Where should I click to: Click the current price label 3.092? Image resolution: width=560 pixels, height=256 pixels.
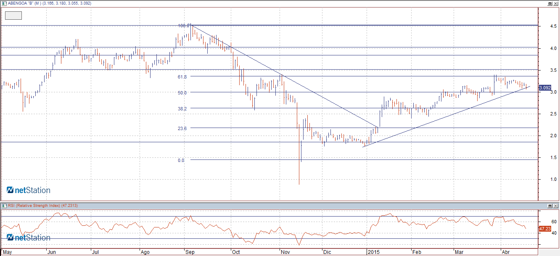point(546,88)
